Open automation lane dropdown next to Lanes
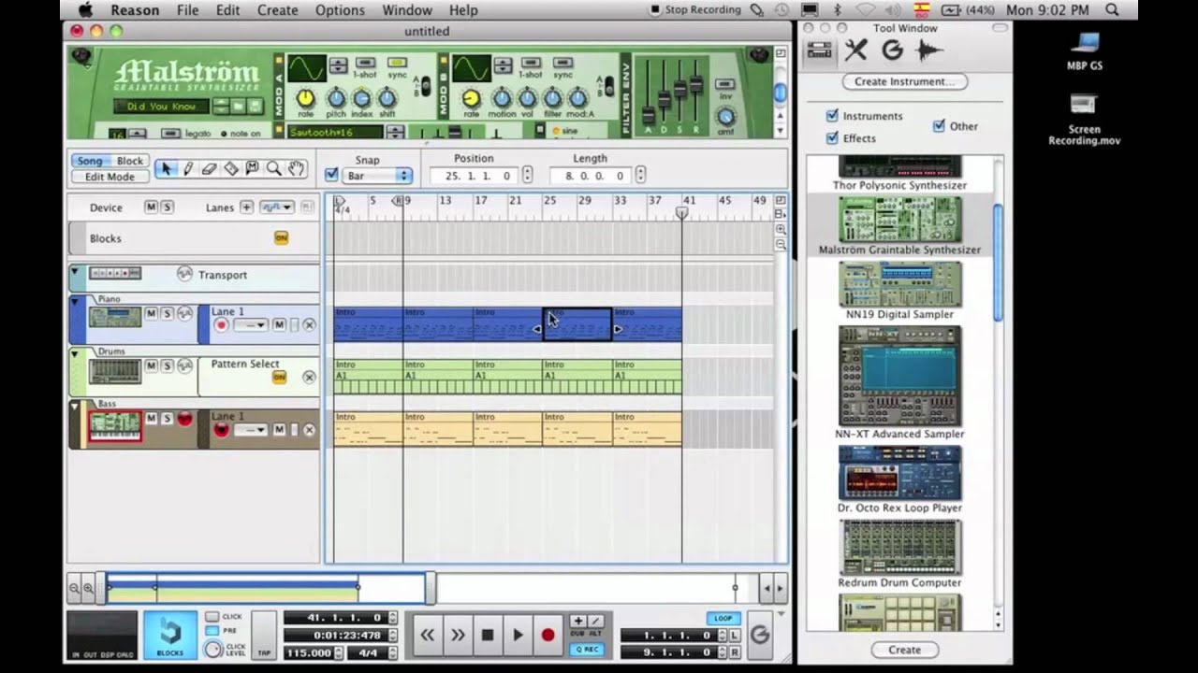 pyautogui.click(x=276, y=207)
